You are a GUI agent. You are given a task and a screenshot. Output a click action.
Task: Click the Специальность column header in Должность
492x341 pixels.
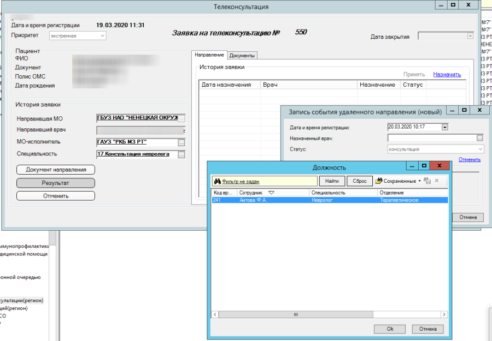click(343, 193)
